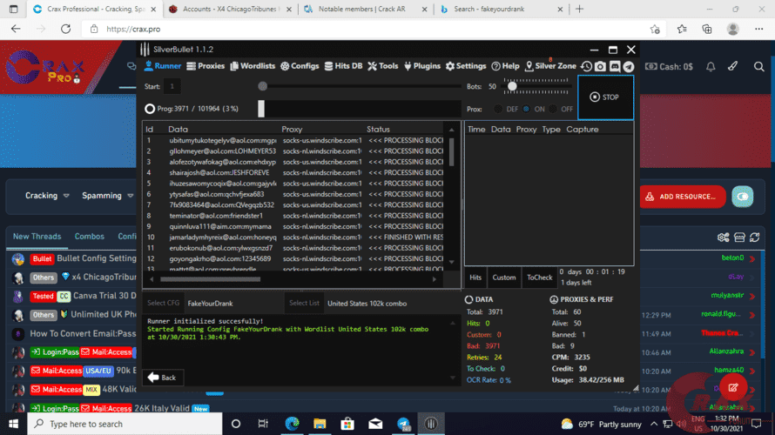
Task: Open the Proxies section in SilverBullet
Action: 206,66
